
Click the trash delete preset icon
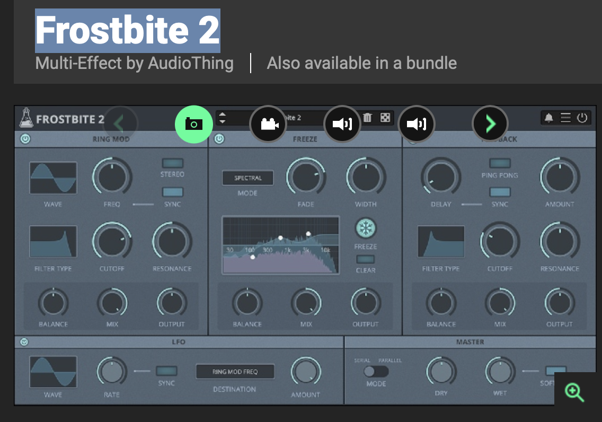pos(367,118)
